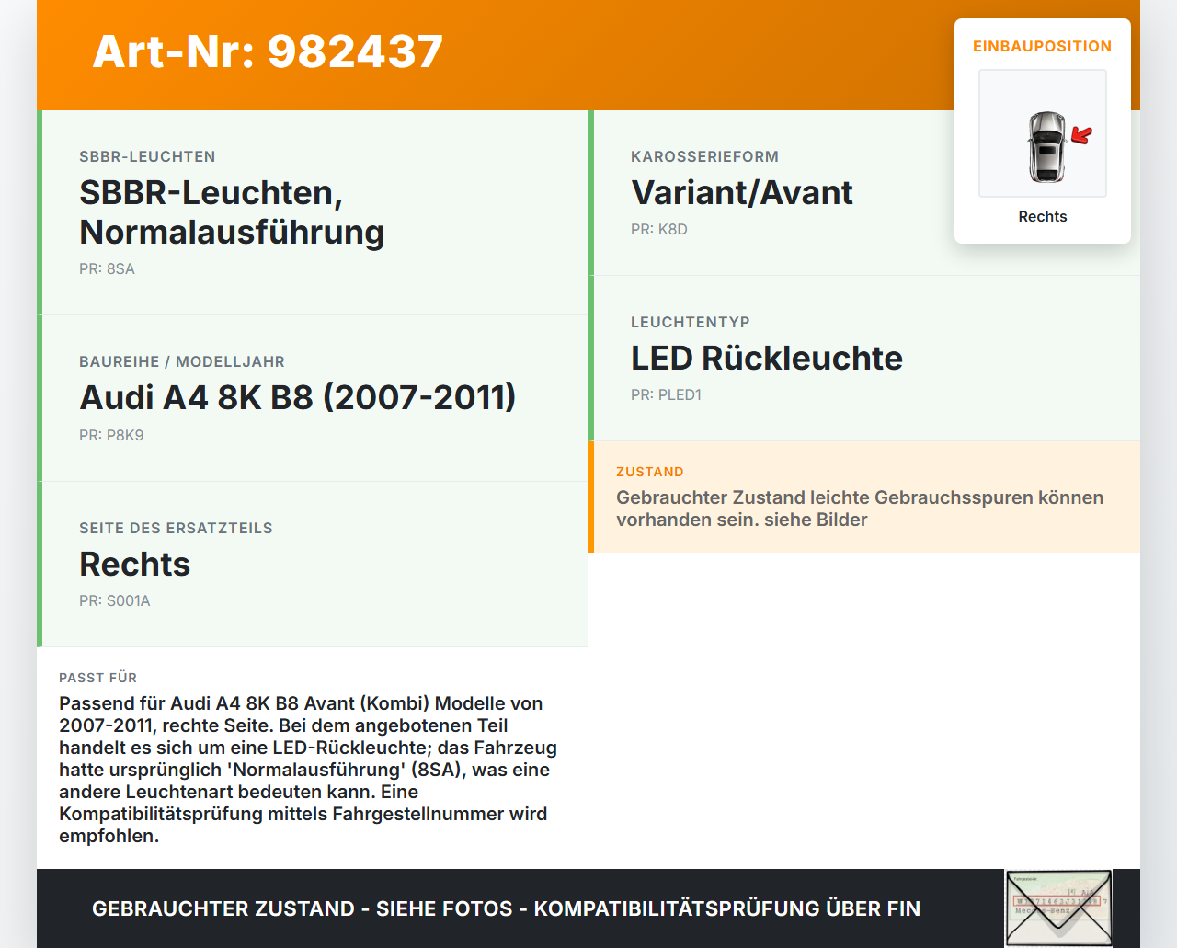The image size is (1177, 948).
Task: Click the Rechts label under the car image
Action: pyautogui.click(x=1042, y=216)
